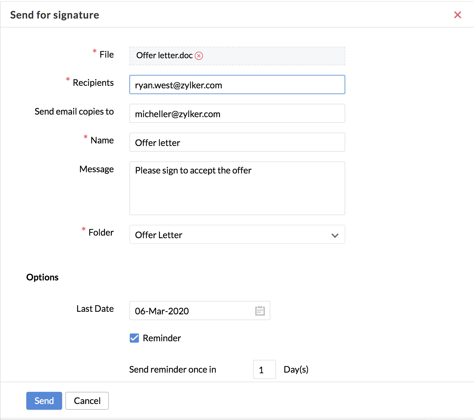Click the Reminder label text
The image size is (474, 420).
point(162,338)
